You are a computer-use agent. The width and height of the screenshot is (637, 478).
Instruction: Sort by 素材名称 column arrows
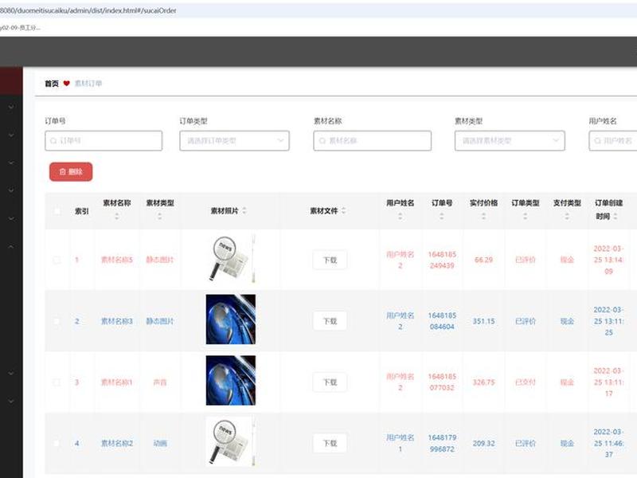pos(117,216)
